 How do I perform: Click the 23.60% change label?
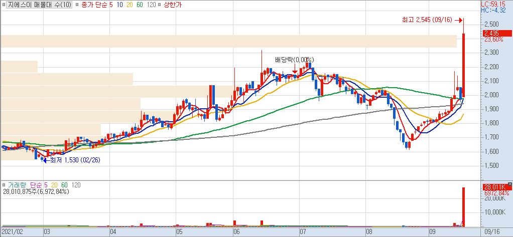[494, 39]
